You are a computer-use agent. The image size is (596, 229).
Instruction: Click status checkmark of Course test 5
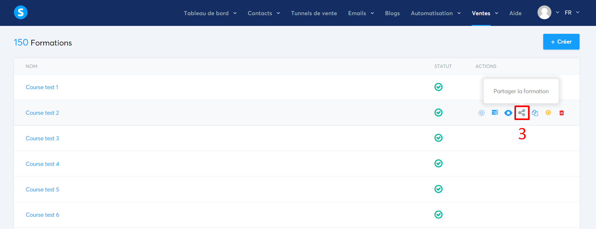(x=438, y=189)
